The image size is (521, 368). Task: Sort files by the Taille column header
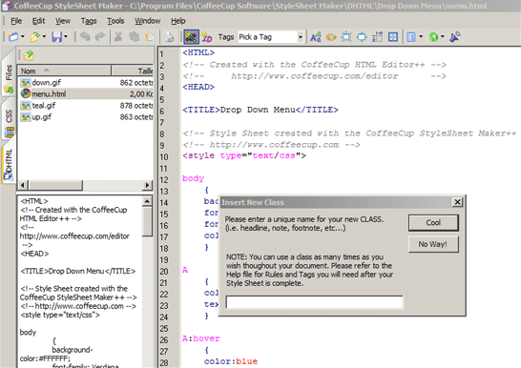click(133, 71)
